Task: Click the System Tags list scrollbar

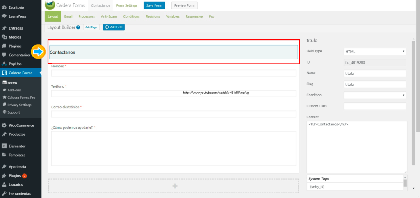Action: (x=405, y=182)
